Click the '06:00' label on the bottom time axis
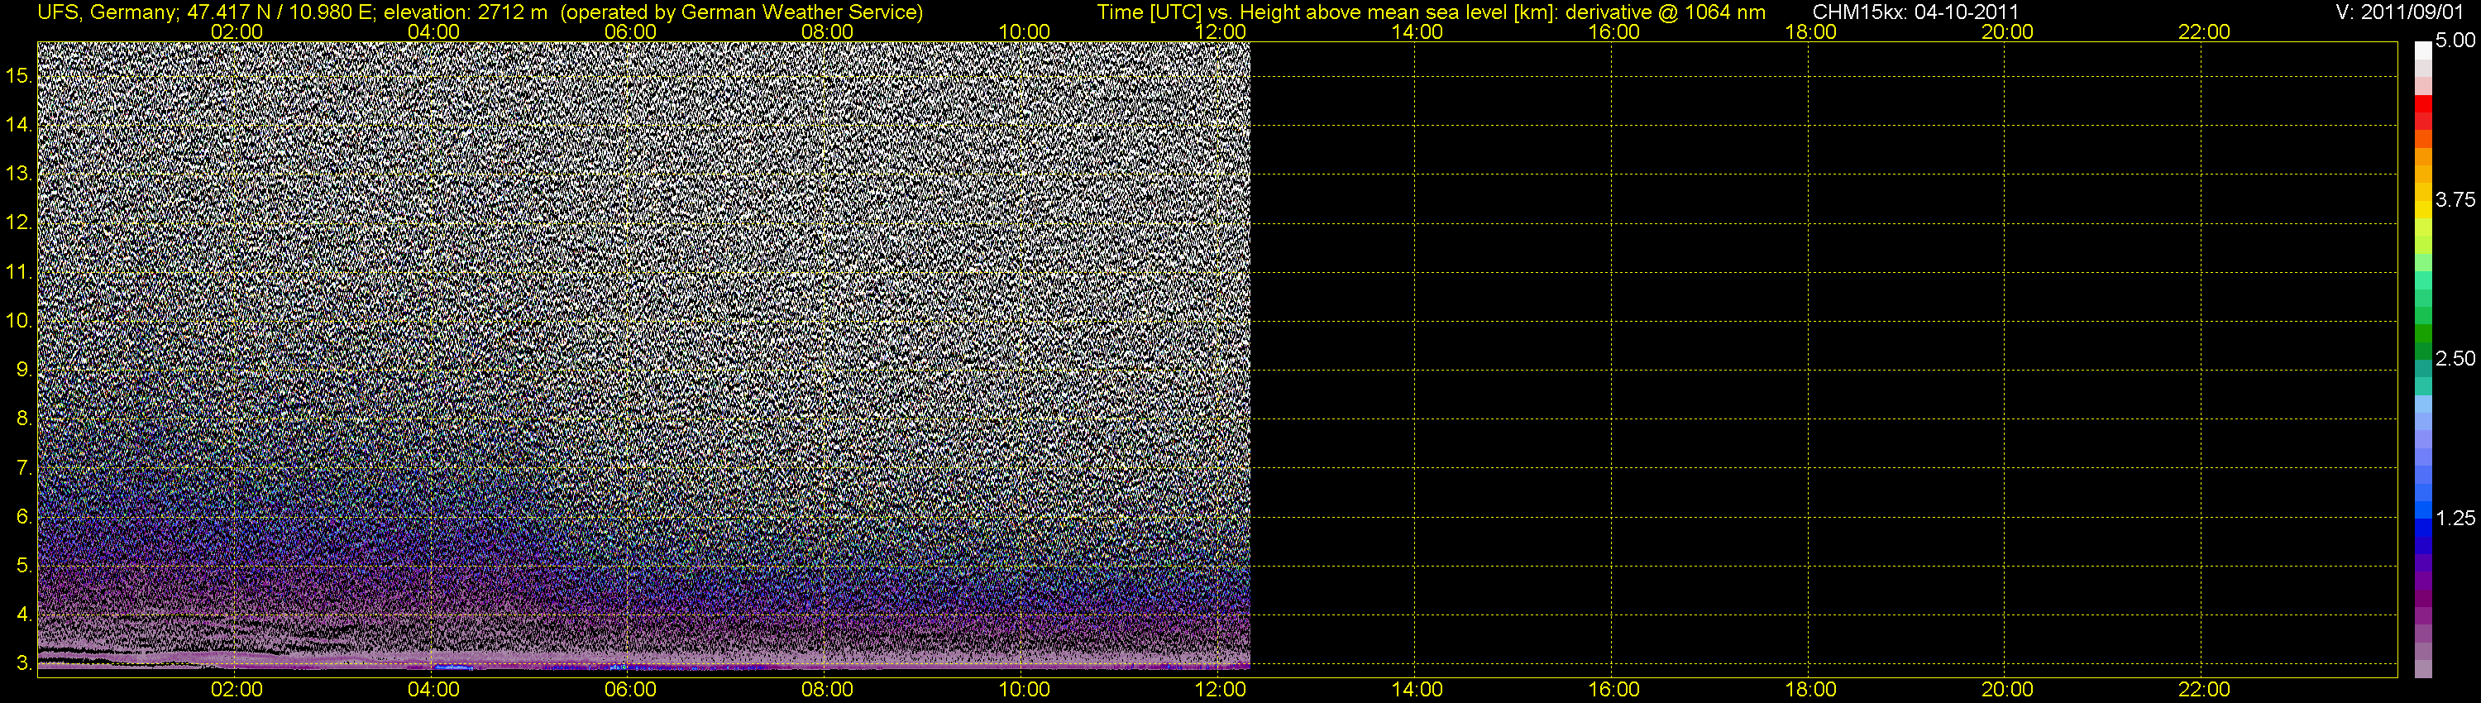The height and width of the screenshot is (703, 2481). pos(630,690)
